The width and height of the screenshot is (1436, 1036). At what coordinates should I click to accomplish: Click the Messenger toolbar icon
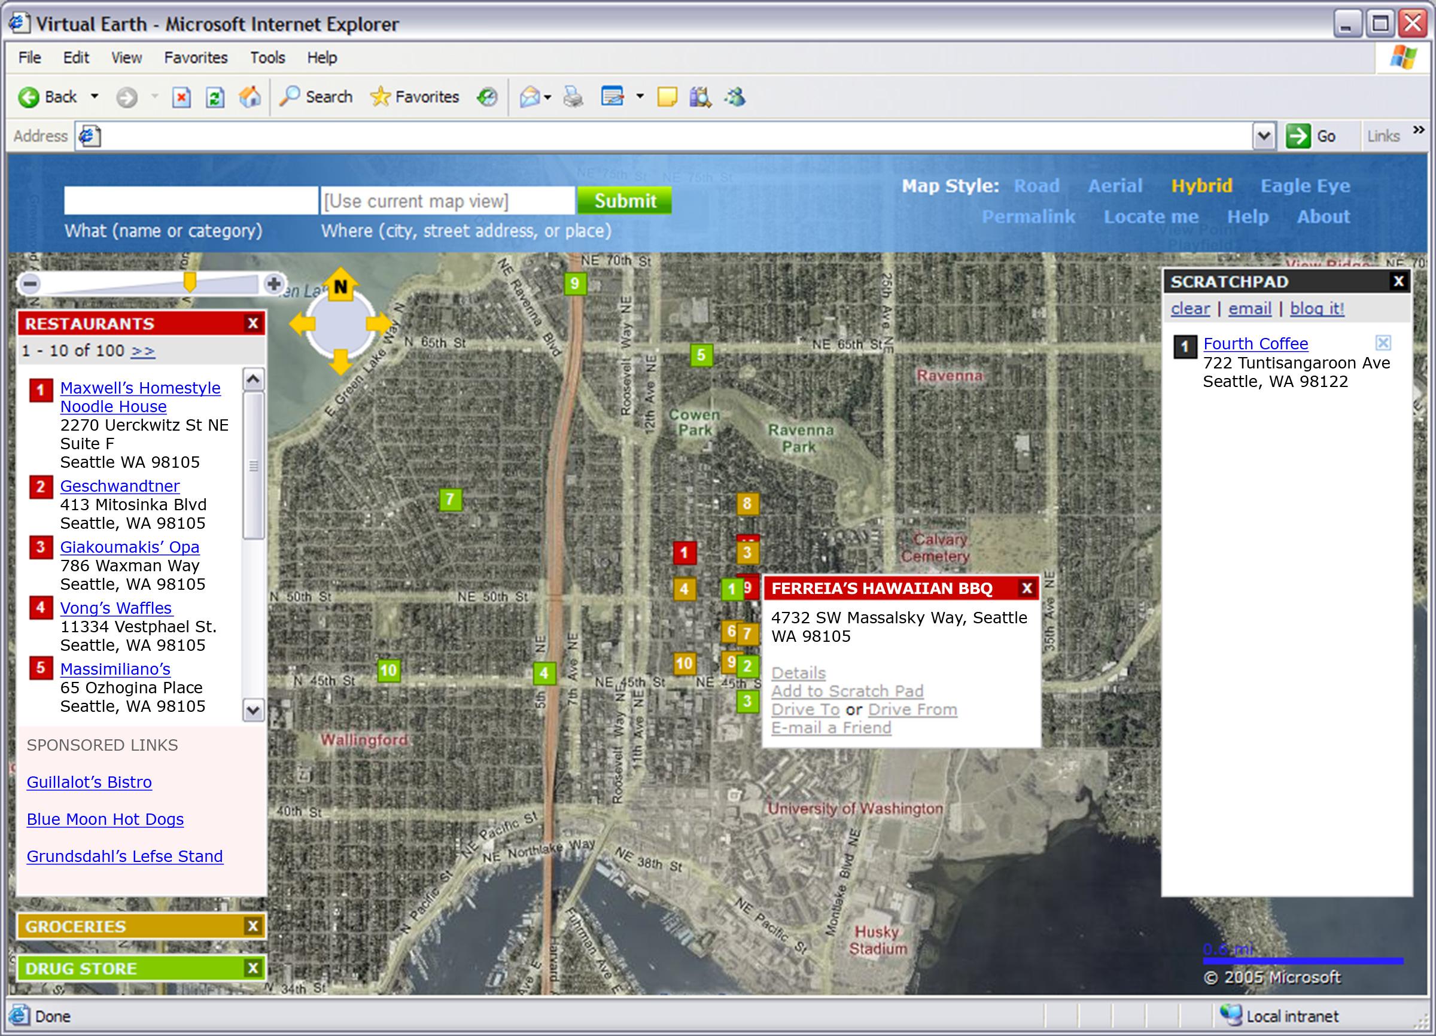[x=735, y=97]
